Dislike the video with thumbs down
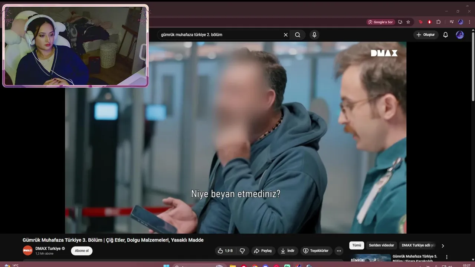This screenshot has height=267, width=475. (242, 251)
